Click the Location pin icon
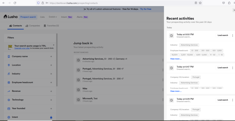The width and height of the screenshot is (235, 121). pos(9,65)
